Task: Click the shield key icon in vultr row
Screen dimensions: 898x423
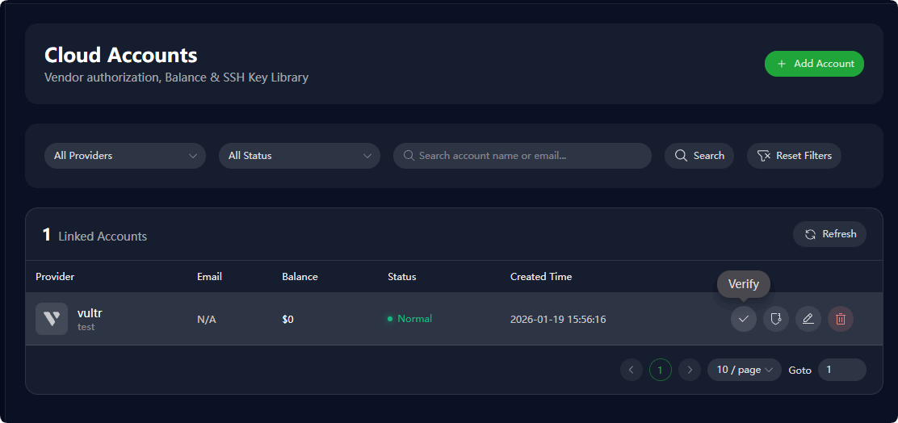Action: click(776, 319)
